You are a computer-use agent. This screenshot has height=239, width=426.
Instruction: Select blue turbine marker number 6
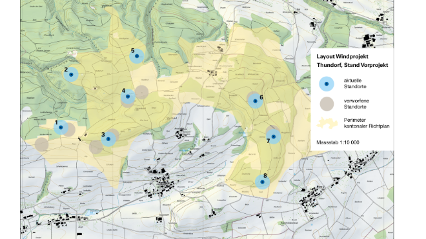(255, 101)
